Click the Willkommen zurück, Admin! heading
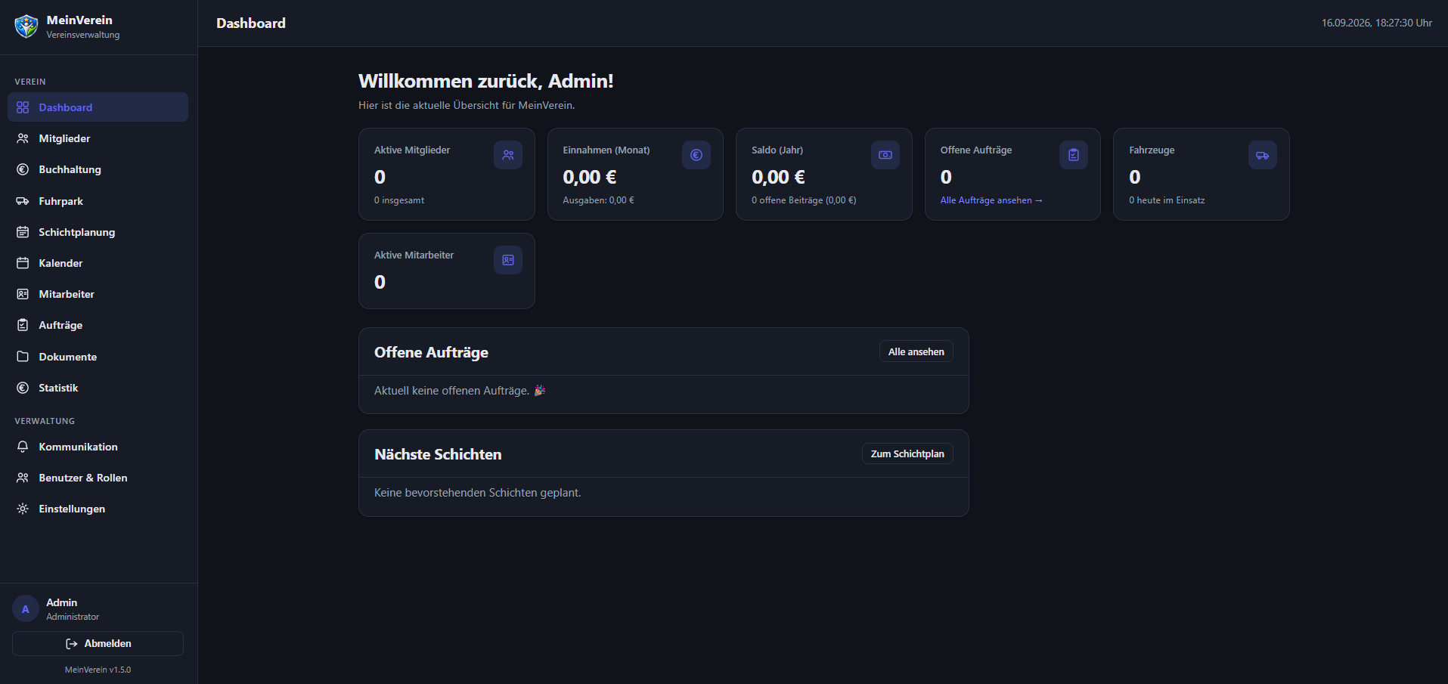The image size is (1448, 684). point(485,81)
